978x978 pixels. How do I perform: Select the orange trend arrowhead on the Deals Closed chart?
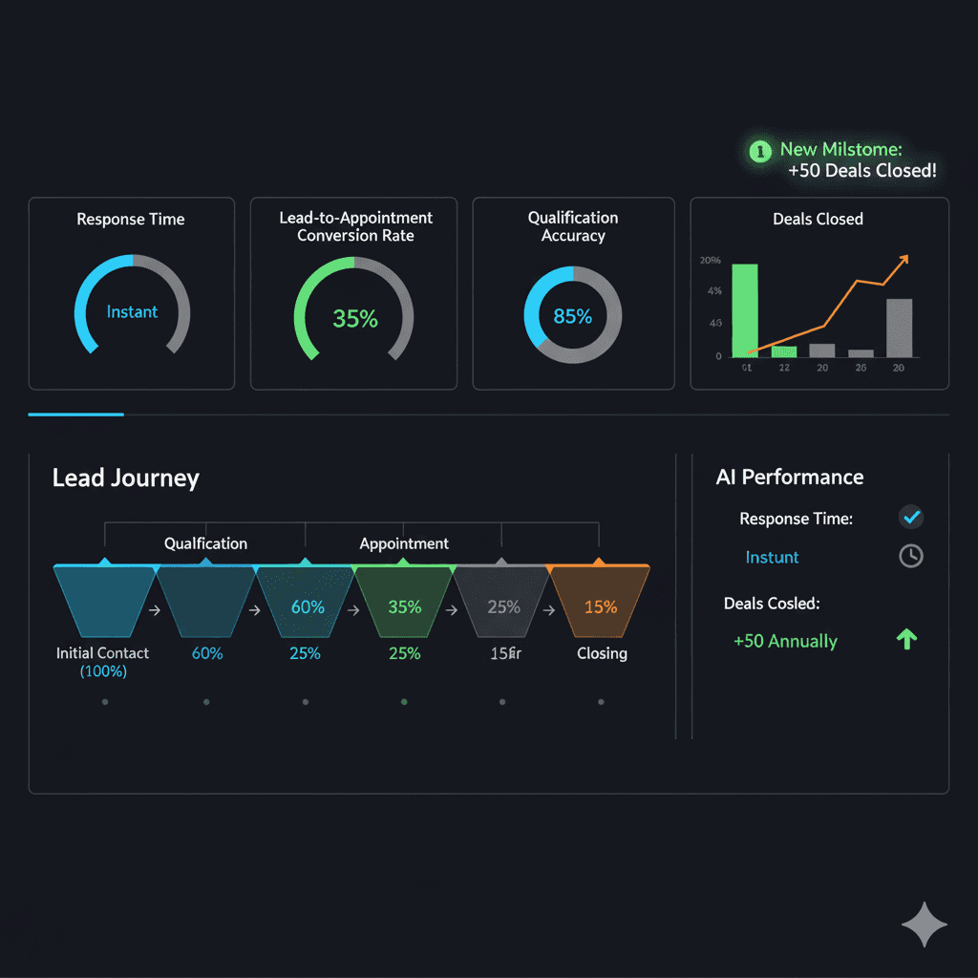click(x=903, y=257)
